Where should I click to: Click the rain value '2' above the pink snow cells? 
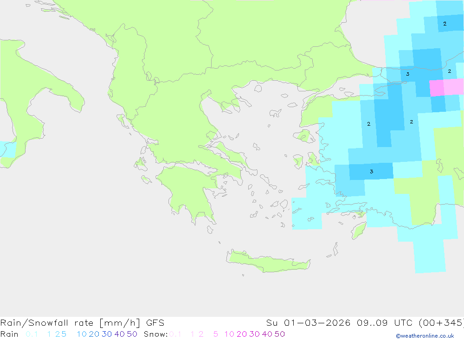click(x=450, y=71)
